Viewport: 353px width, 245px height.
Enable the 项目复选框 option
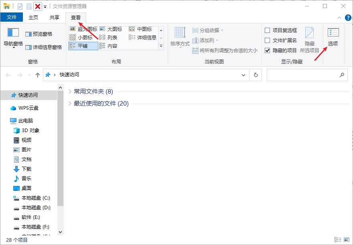[x=267, y=30]
